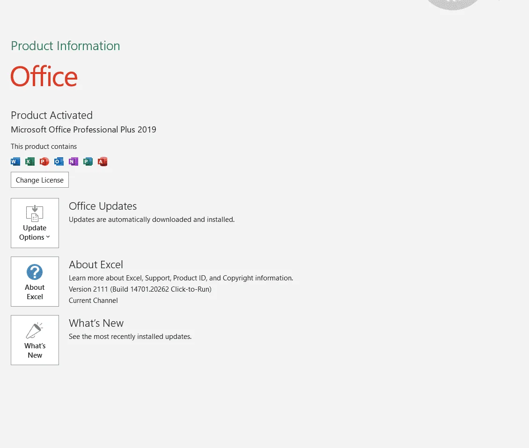Click the Office logo text
The width and height of the screenshot is (529, 448).
[x=44, y=76]
